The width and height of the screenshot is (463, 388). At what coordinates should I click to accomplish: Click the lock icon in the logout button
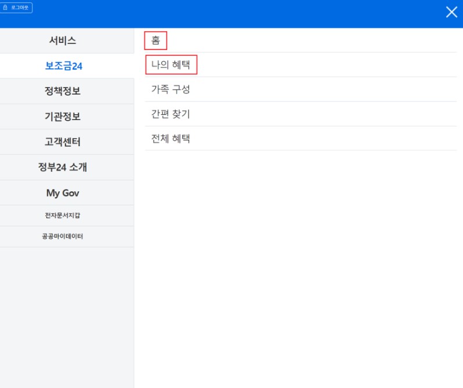(5, 8)
